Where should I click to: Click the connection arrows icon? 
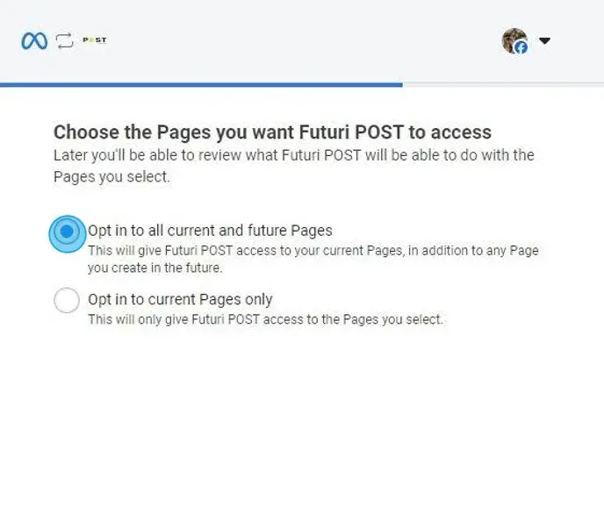click(x=65, y=40)
